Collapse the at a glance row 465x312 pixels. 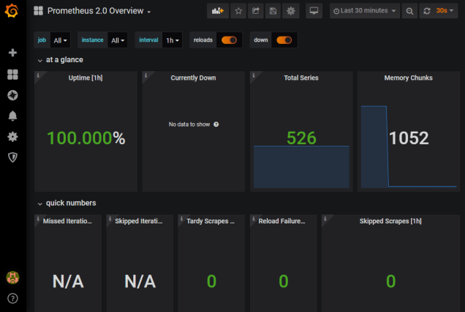[x=61, y=60]
